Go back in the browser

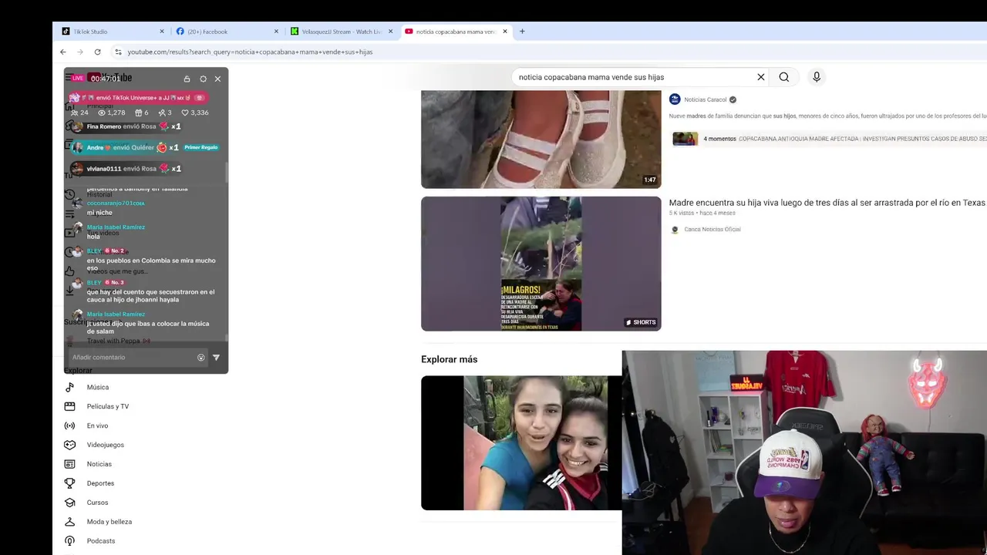(x=63, y=52)
